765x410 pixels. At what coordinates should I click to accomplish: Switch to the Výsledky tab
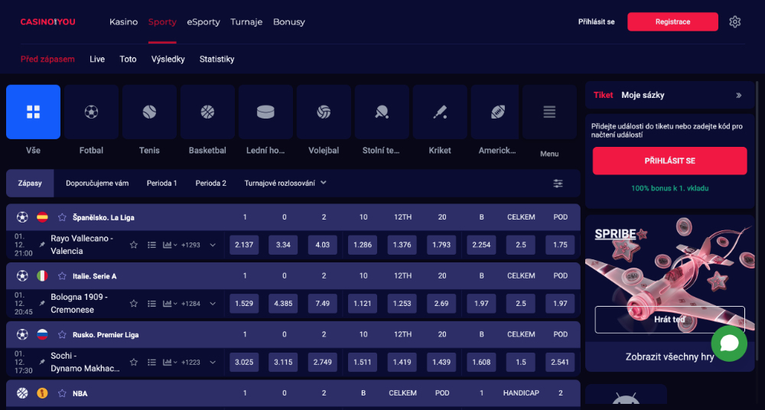coord(168,59)
